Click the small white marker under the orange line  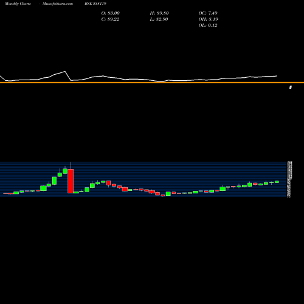coord(291,87)
